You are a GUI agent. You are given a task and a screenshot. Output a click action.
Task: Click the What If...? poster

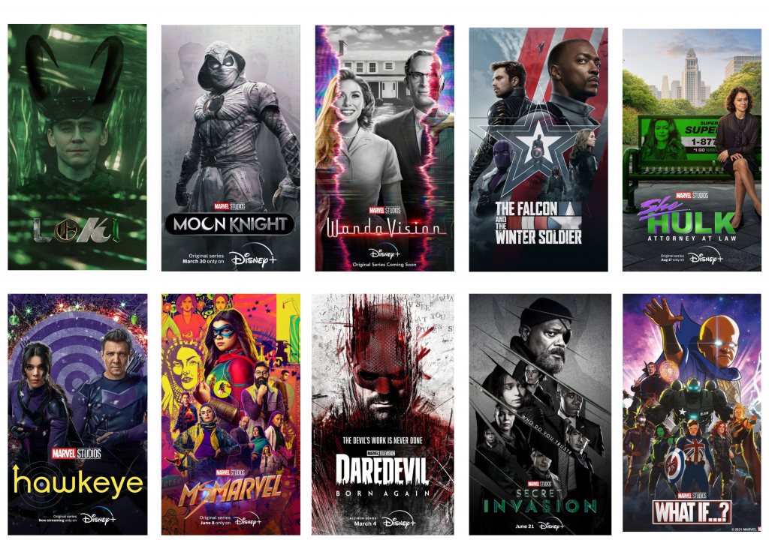[x=692, y=412]
